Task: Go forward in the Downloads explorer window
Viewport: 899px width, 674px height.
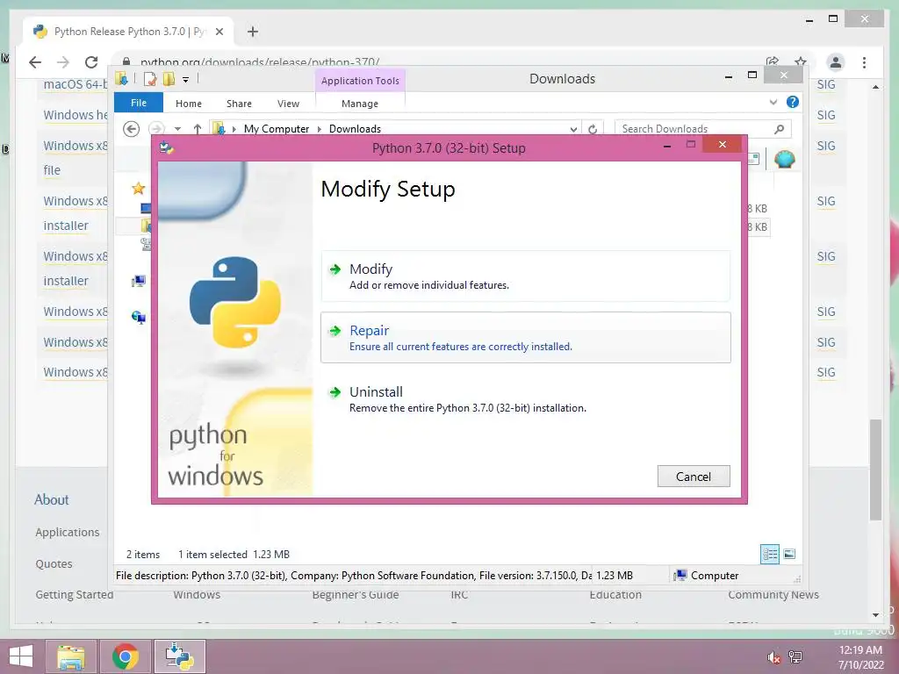Action: 156,129
